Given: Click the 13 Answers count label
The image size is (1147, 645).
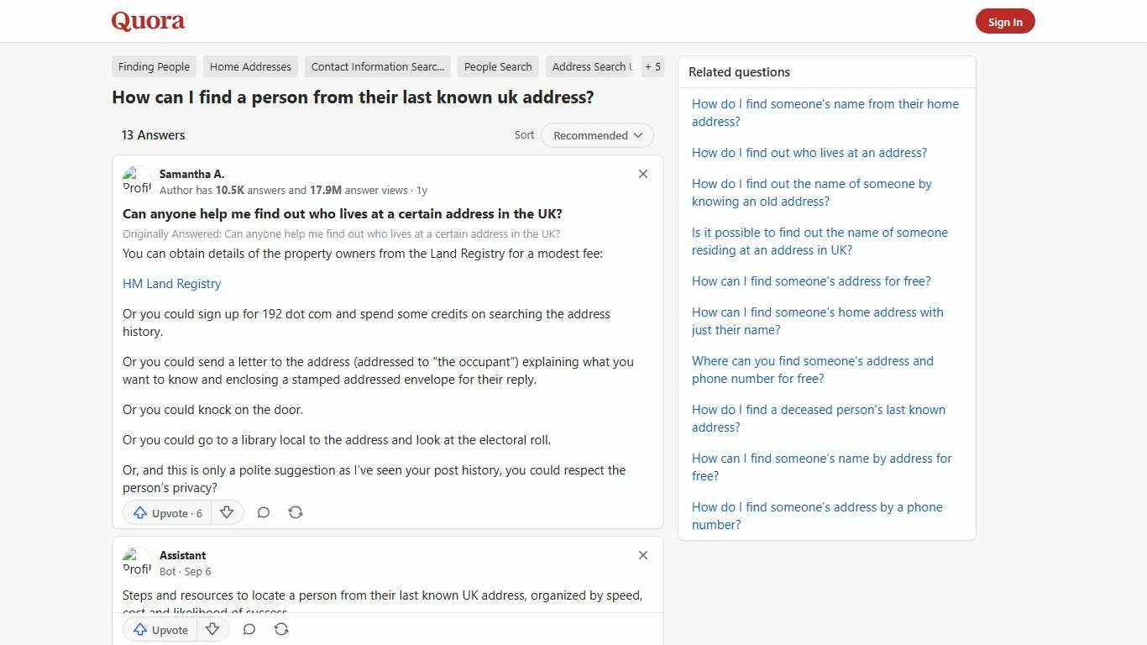Looking at the screenshot, I should pos(154,134).
